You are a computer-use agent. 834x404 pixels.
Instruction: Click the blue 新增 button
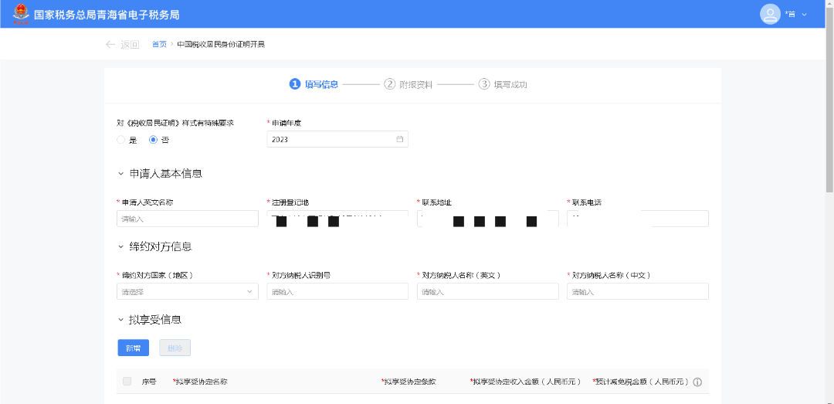[x=133, y=348]
